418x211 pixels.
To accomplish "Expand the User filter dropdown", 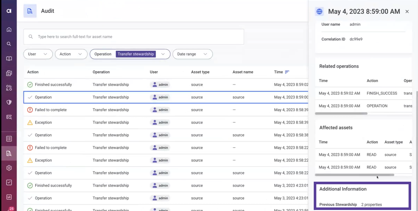I will [38, 54].
